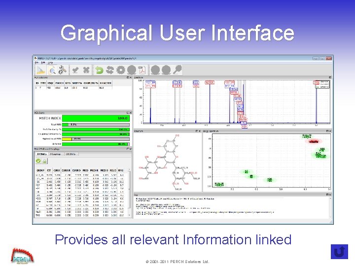The height and width of the screenshot is (266, 355).
Task: Select the TMS row in shifts table
Action: coord(80,215)
